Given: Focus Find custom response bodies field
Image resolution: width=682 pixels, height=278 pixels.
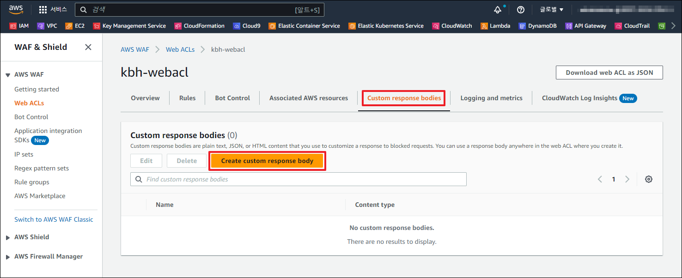Looking at the screenshot, I should point(298,179).
